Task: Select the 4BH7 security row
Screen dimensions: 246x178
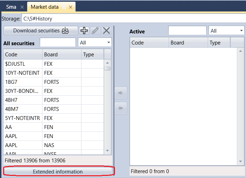Action: [54, 100]
